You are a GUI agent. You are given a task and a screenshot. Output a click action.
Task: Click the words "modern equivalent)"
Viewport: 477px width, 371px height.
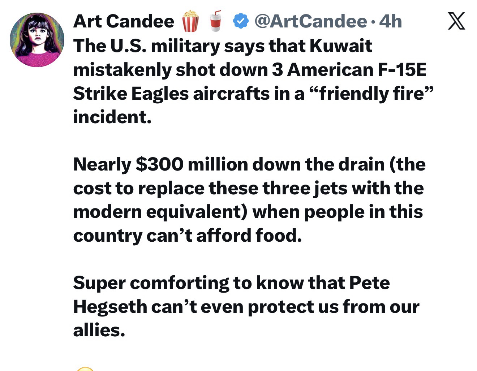[160, 212]
